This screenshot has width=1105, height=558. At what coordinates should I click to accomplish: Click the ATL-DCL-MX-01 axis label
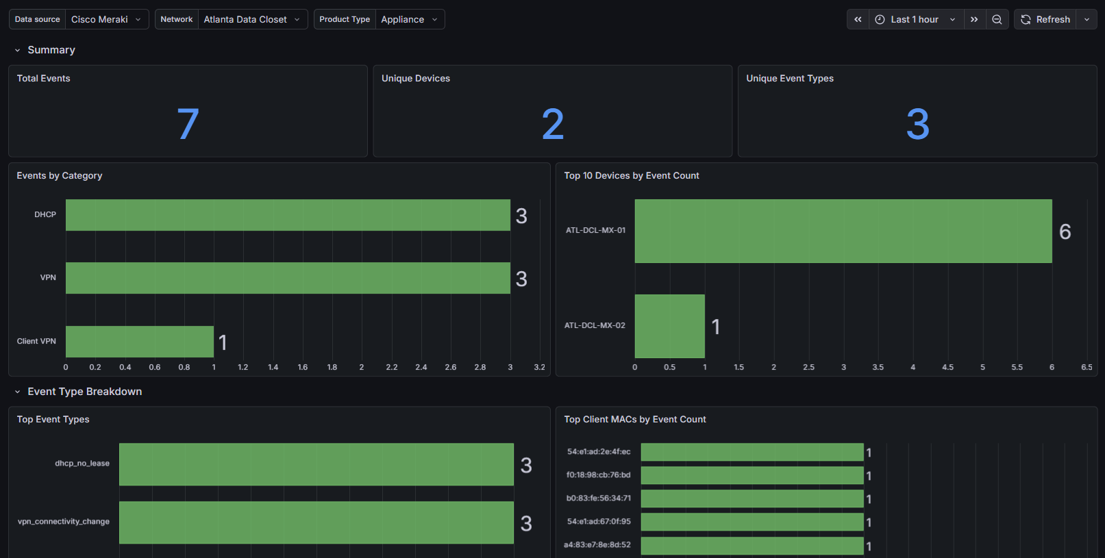coord(595,230)
